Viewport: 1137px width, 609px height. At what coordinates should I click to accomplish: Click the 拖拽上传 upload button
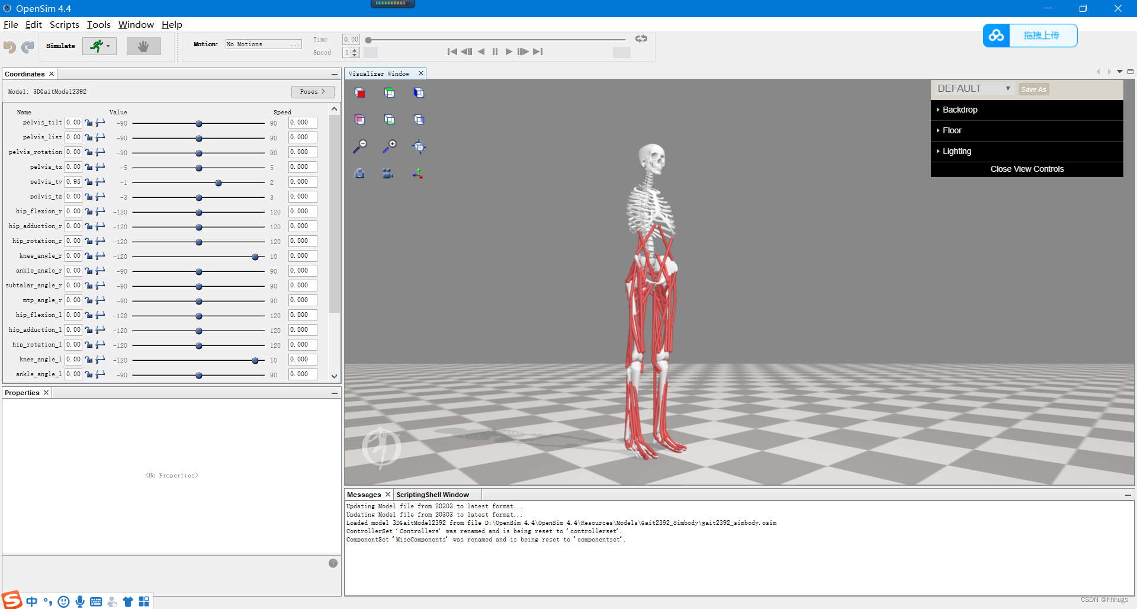click(x=1042, y=36)
